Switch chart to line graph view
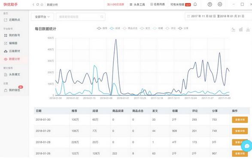The width and height of the screenshot is (252, 162). tap(233, 29)
